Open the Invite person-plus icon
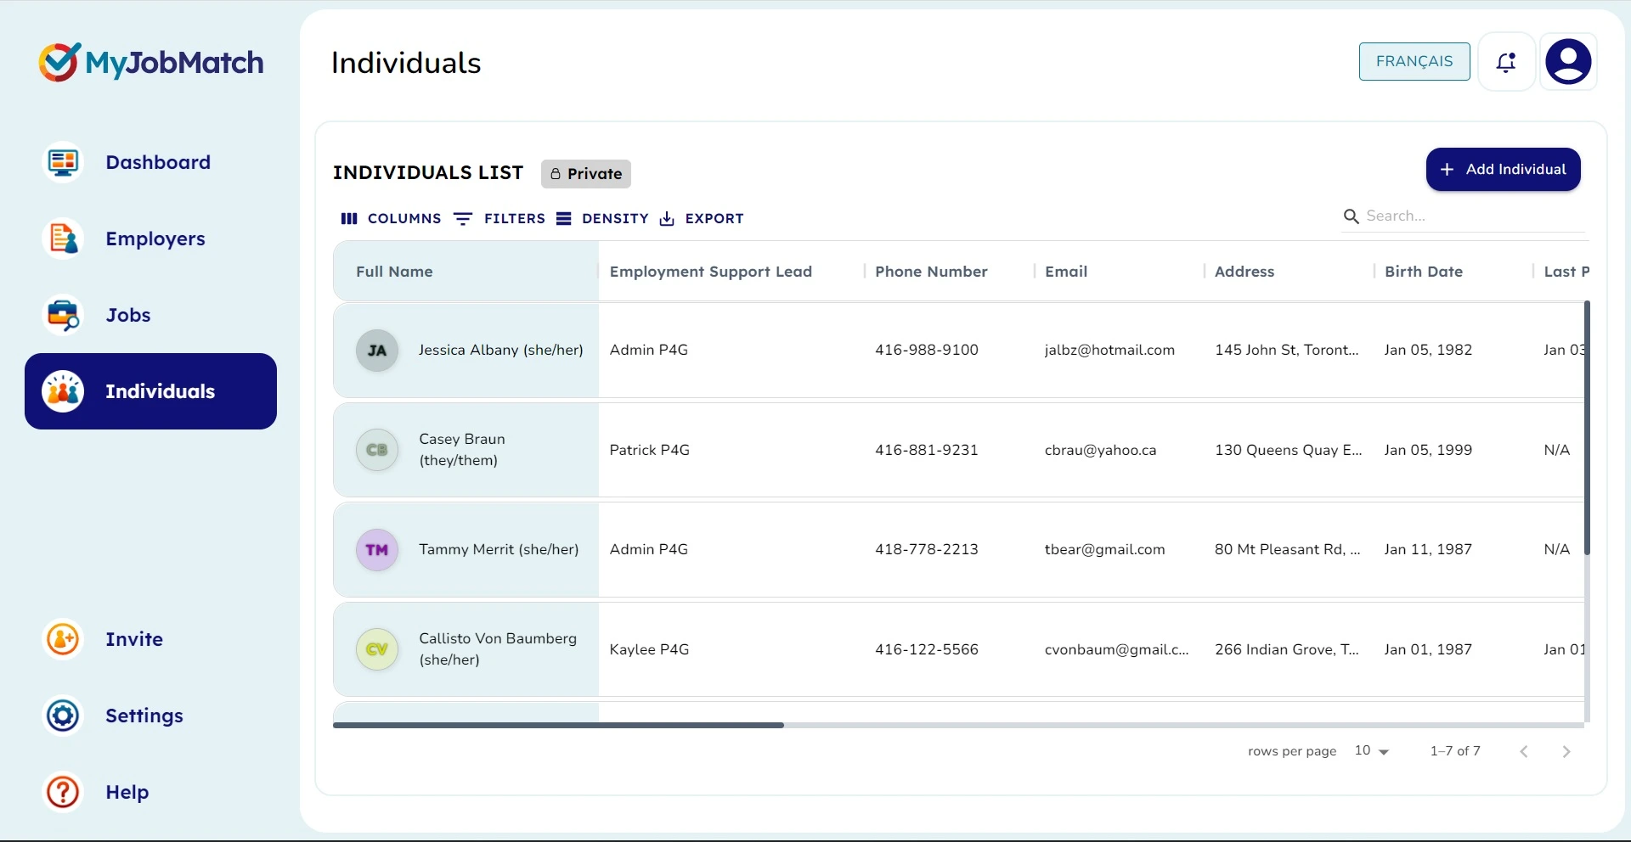 (63, 639)
